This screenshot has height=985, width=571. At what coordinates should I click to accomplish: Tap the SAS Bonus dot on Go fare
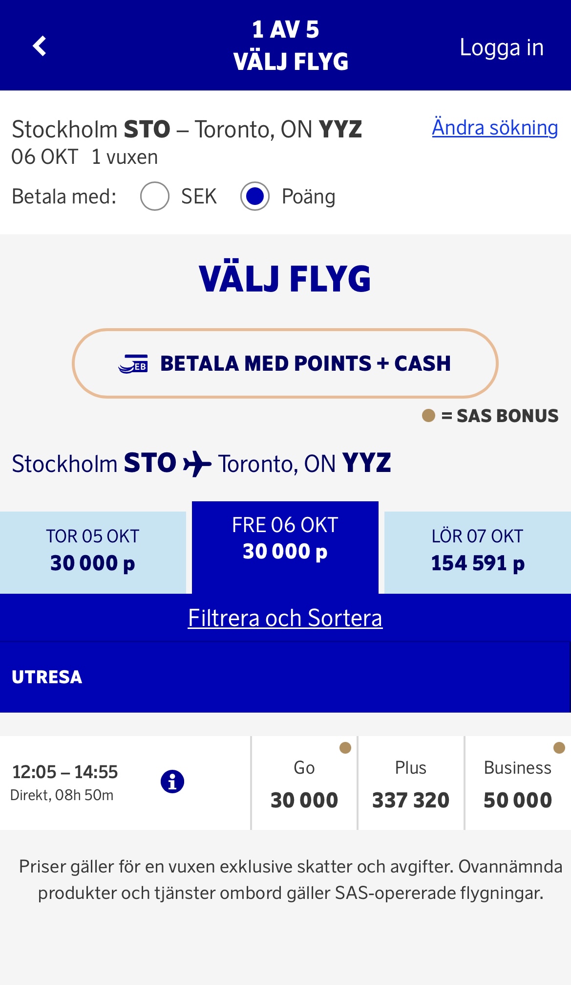tap(345, 747)
